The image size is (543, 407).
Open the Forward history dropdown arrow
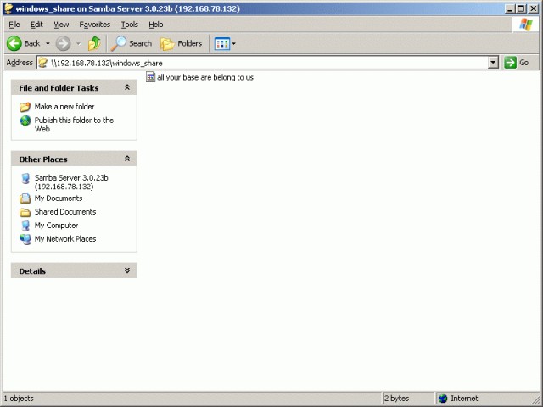coord(78,43)
